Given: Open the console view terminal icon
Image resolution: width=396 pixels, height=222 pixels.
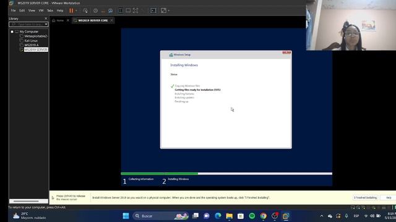Looking at the screenshot, I should 153,10.
